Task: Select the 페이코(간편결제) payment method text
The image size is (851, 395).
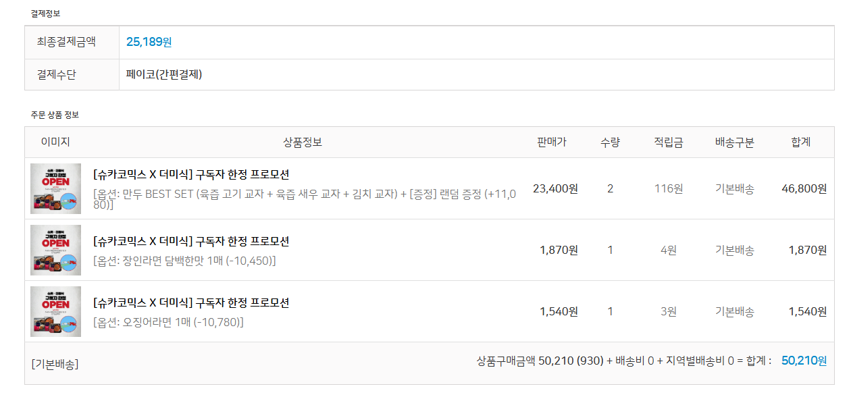Action: click(x=164, y=74)
